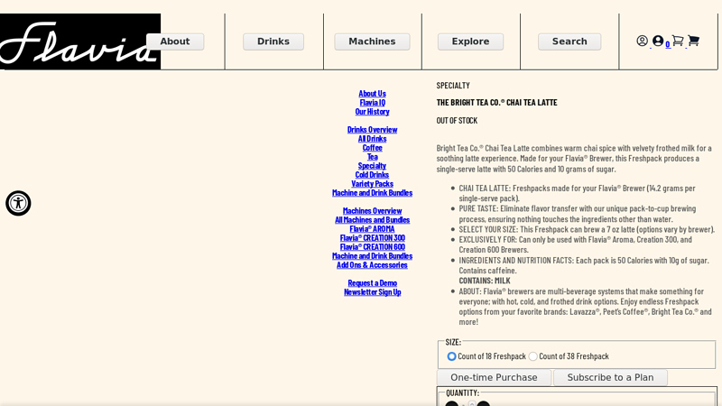
Task: Choose One-time Purchase option
Action: pos(494,378)
